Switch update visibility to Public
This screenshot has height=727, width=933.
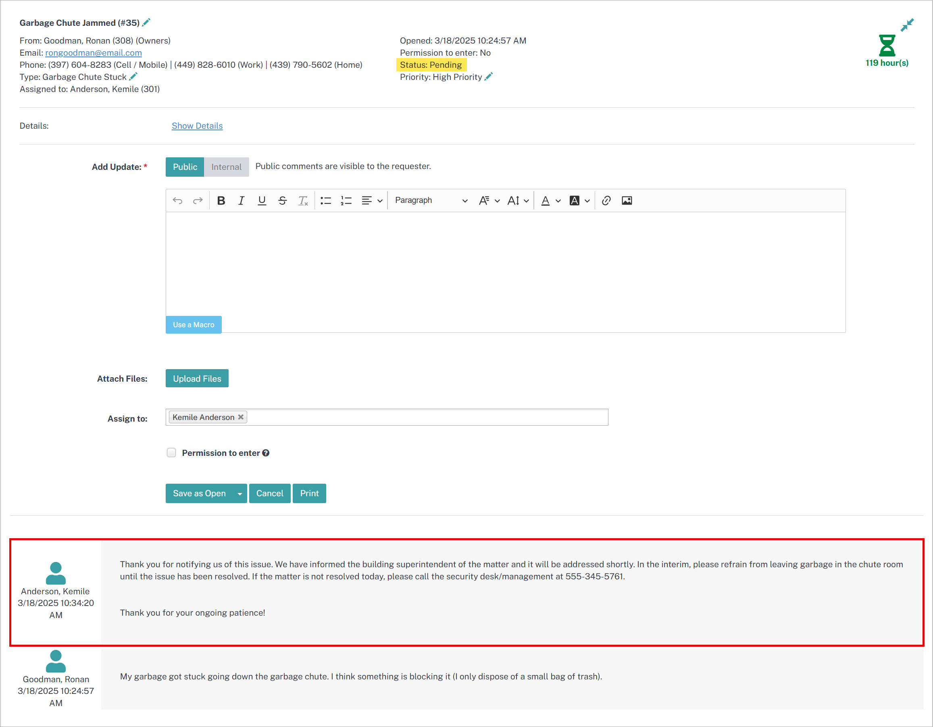click(x=185, y=167)
